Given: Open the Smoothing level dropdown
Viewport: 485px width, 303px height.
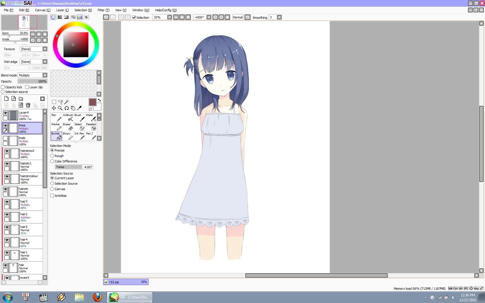Looking at the screenshot, I should 279,17.
